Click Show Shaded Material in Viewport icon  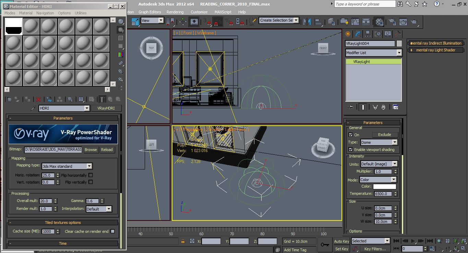[92, 99]
